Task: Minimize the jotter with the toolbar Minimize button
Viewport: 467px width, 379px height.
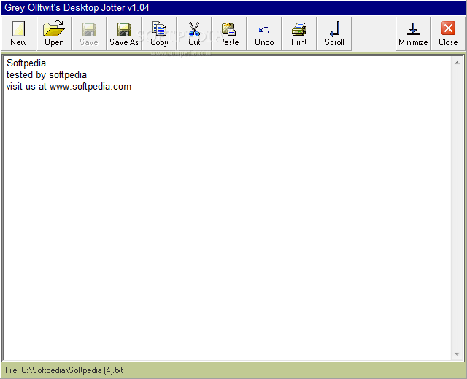Action: 413,34
